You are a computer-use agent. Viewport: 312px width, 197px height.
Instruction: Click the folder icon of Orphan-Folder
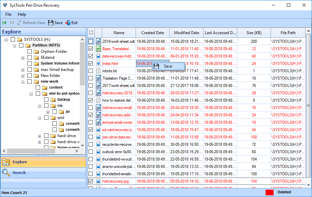(x=36, y=52)
